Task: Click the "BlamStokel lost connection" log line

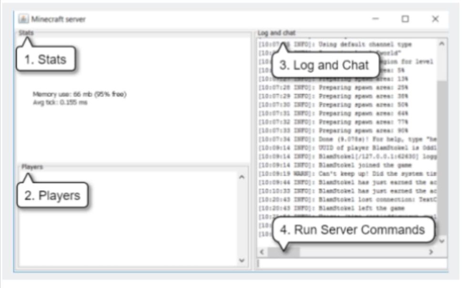Action: [x=347, y=200]
